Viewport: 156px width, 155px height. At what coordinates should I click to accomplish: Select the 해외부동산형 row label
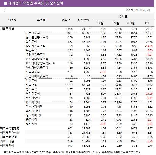click(8, 137)
